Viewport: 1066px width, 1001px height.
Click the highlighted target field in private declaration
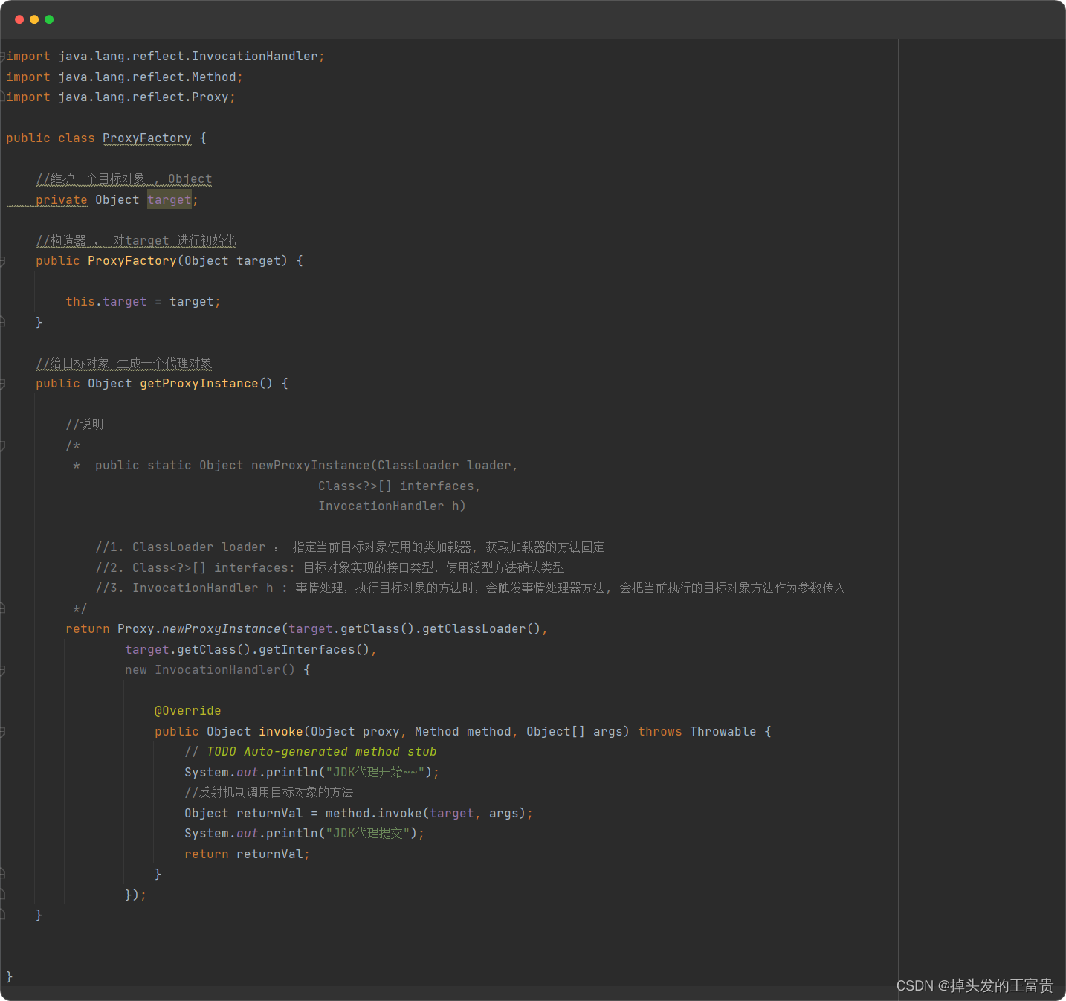pyautogui.click(x=169, y=200)
